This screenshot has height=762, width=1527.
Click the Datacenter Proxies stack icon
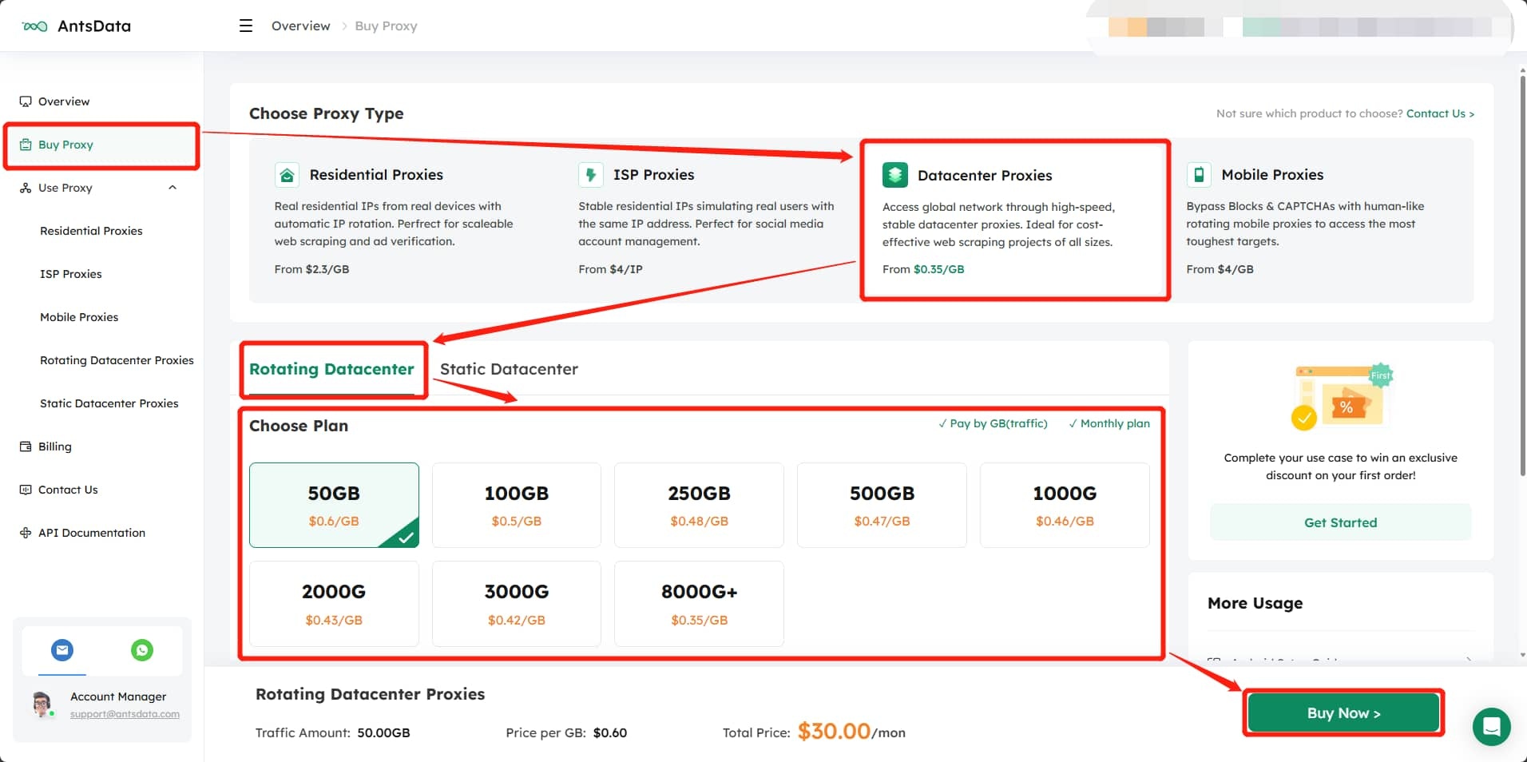895,175
